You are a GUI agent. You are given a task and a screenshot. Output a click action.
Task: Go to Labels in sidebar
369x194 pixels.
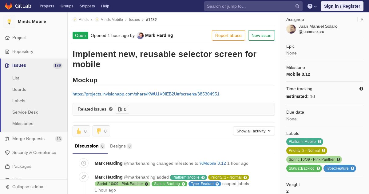click(x=19, y=101)
